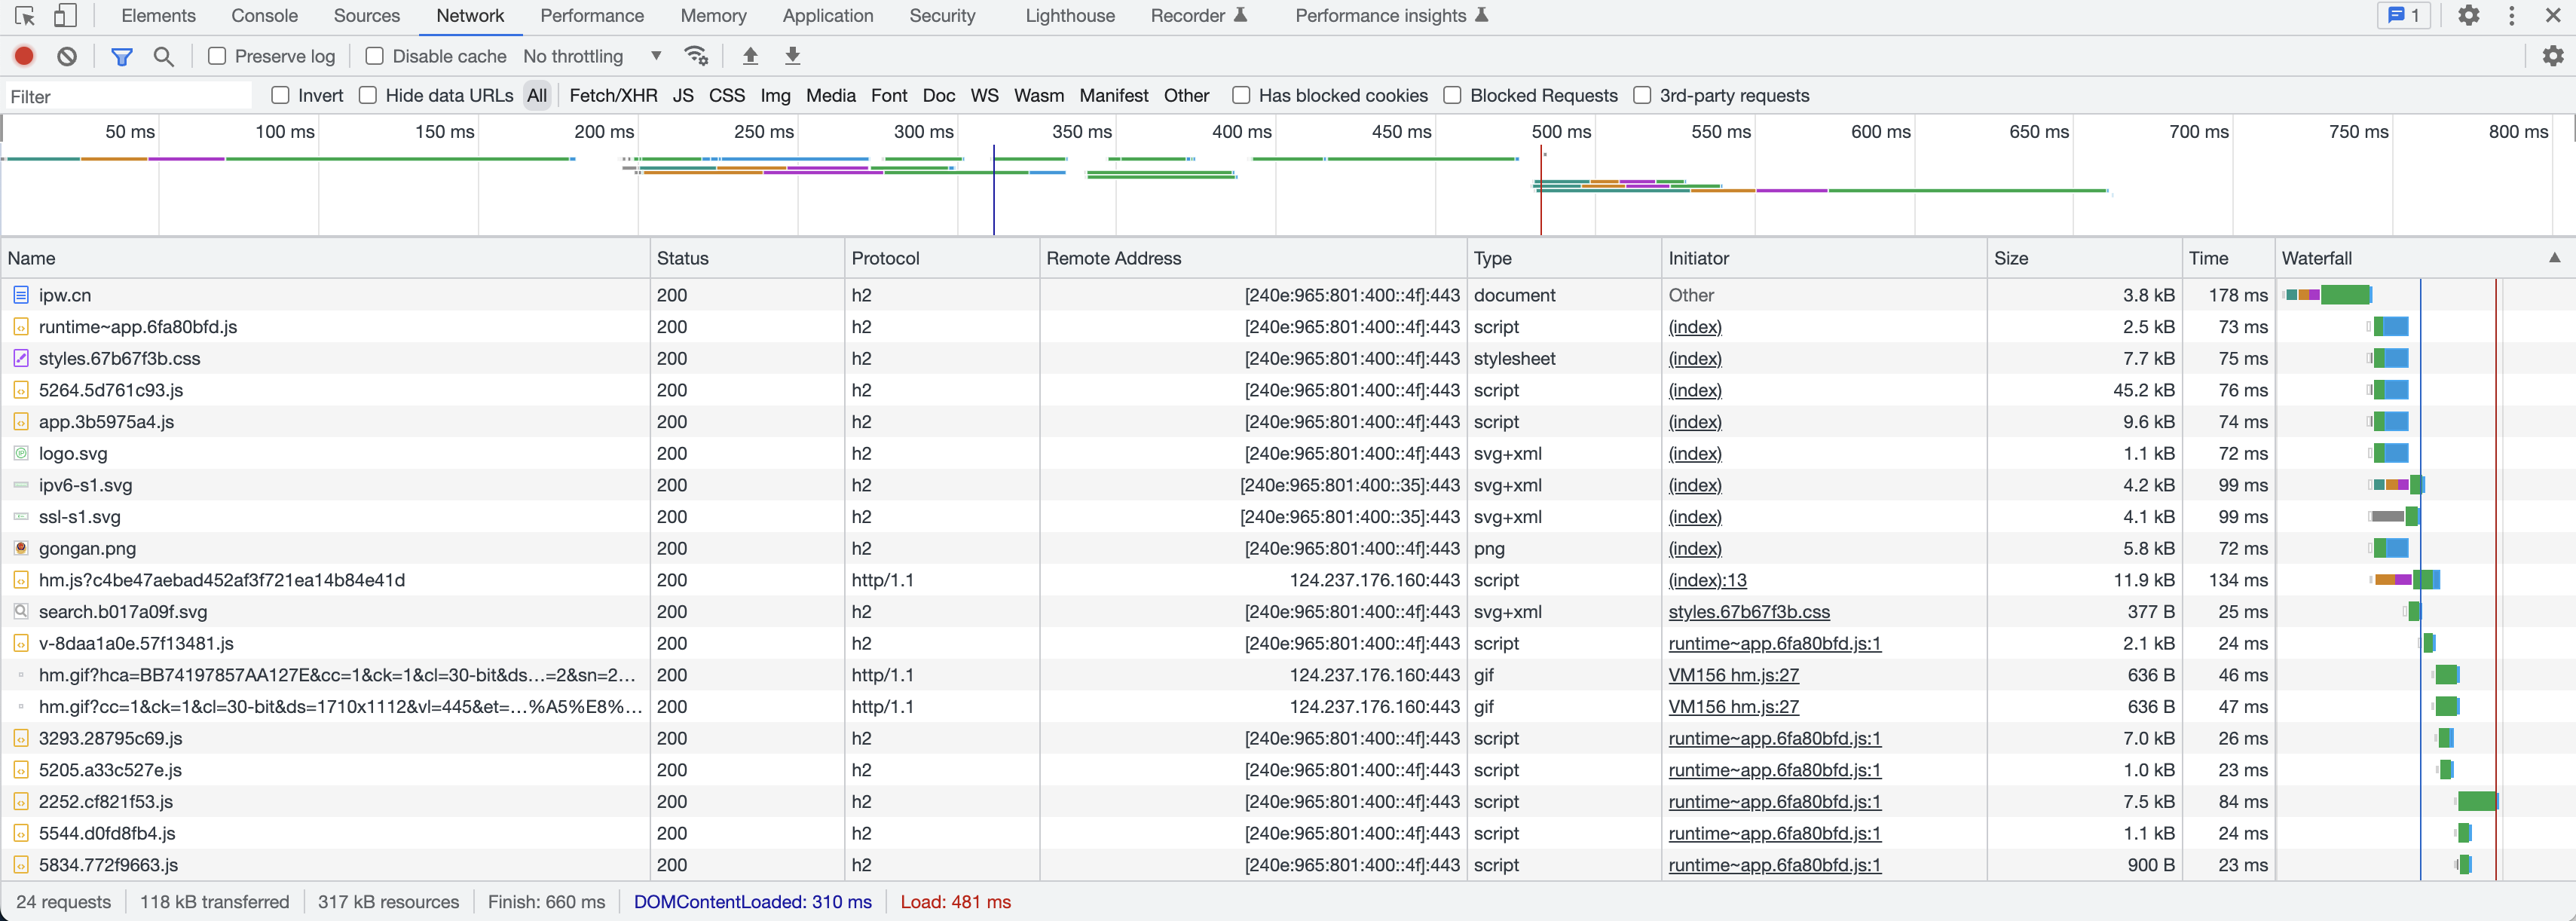The height and width of the screenshot is (921, 2576).
Task: Click red Load line in overview timeline
Action: tap(1540, 190)
